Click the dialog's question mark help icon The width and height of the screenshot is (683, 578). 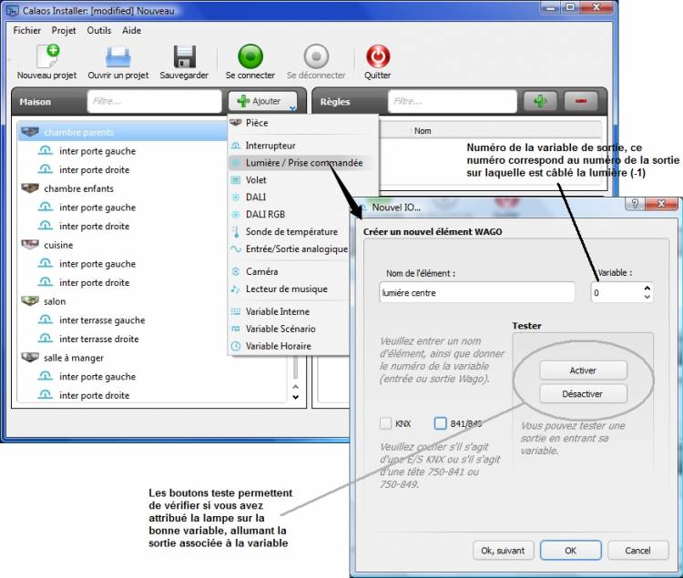pos(635,203)
